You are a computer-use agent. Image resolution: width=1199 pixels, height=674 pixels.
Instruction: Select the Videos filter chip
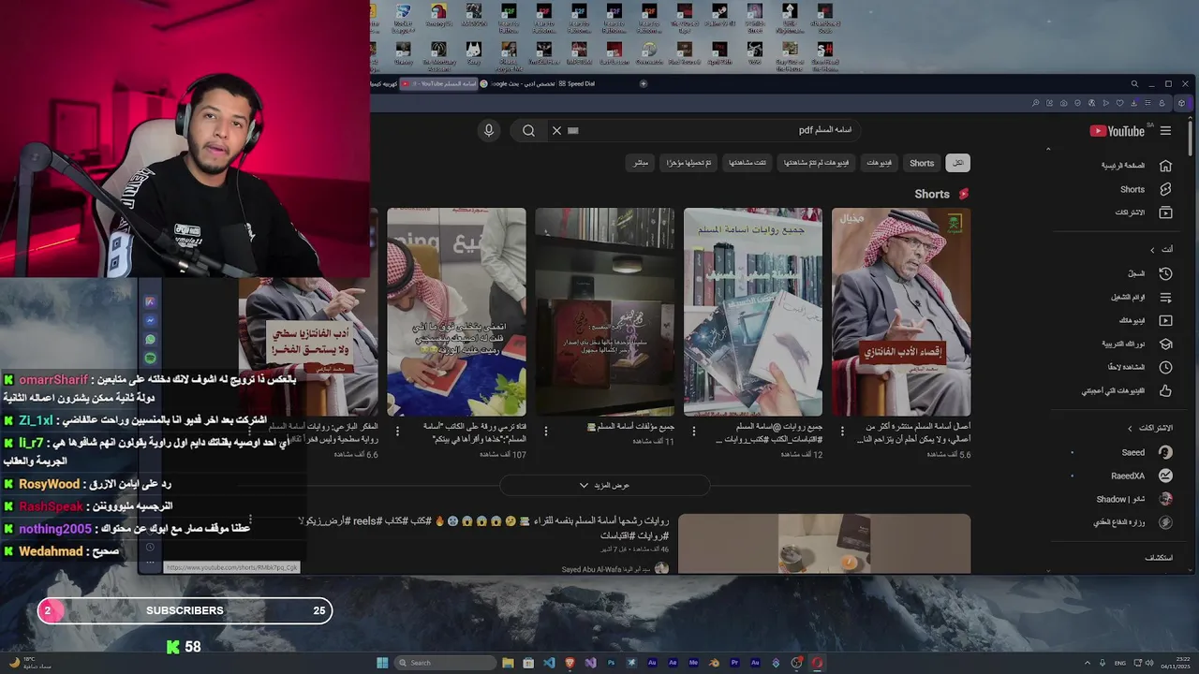(879, 163)
